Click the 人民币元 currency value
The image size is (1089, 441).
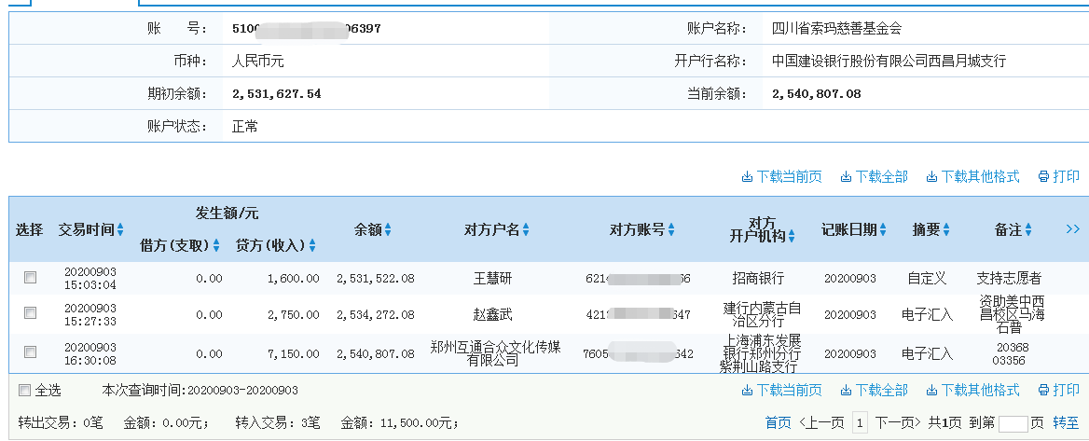pos(257,62)
